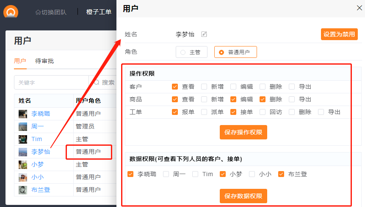Image resolution: width=365 pixels, height=207 pixels.
Task: Click the edit pencil icon beside 李梦怡
Action: pos(204,34)
